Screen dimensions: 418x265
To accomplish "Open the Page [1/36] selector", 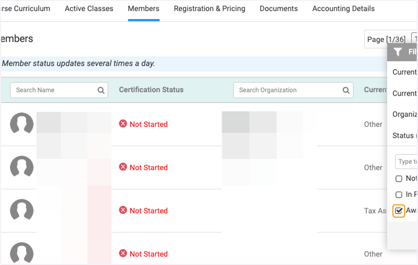I will click(x=386, y=39).
